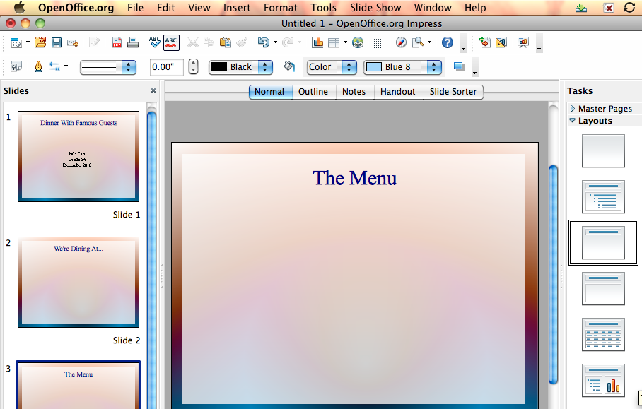642x409 pixels.
Task: Open the Edit menu
Action: pyautogui.click(x=166, y=8)
